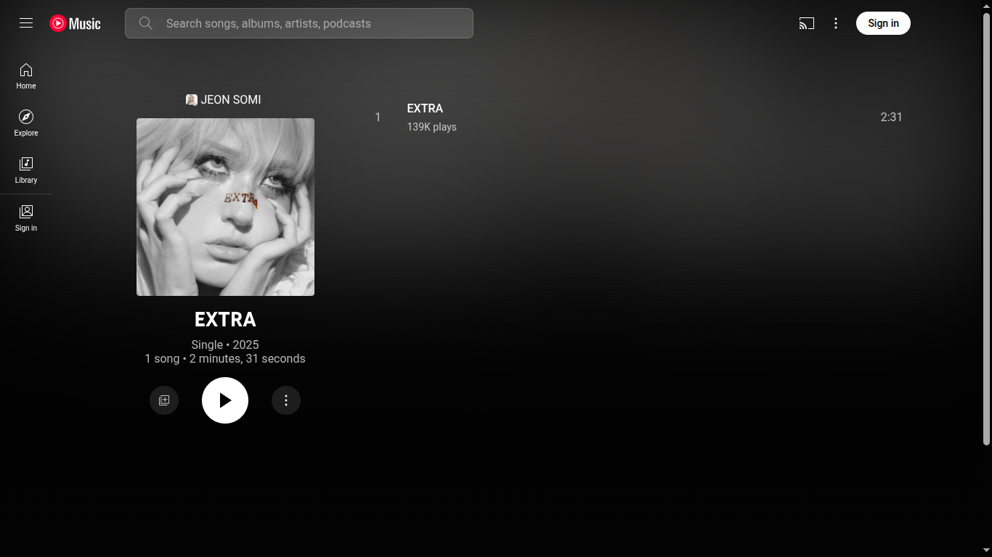Open Library from the sidebar

pyautogui.click(x=26, y=170)
